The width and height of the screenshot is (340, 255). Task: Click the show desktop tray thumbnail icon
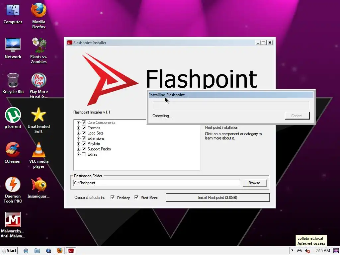[336, 251]
